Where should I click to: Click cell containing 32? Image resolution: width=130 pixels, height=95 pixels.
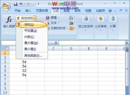click(18, 71)
